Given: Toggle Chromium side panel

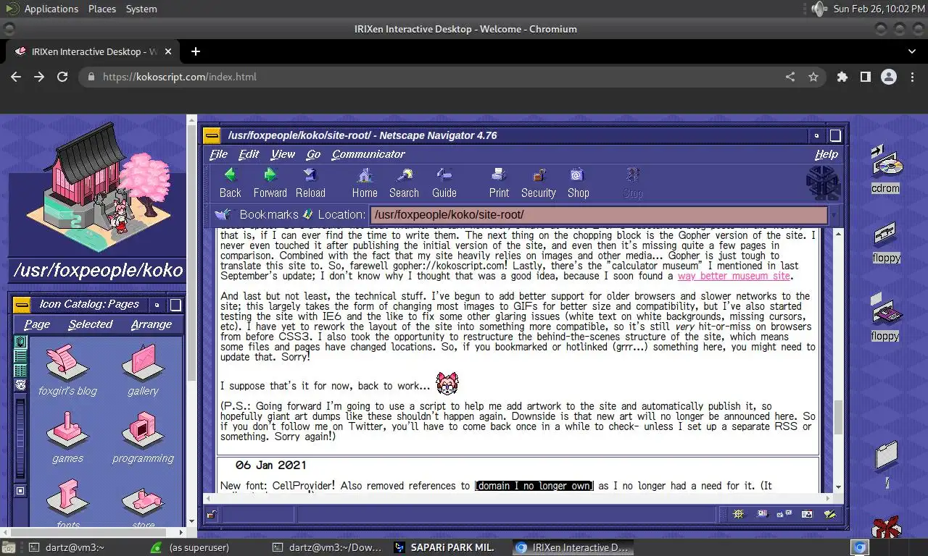Looking at the screenshot, I should coord(865,77).
